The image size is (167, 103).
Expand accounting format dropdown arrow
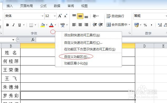(141, 25)
